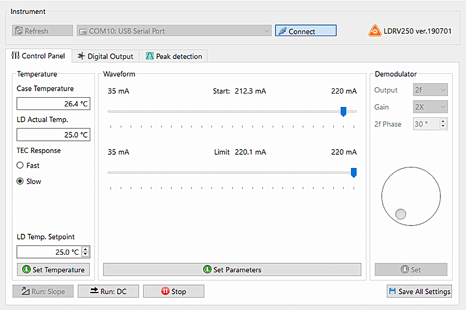Click the Start current slider handle
Screen dimensions: 466x310
tap(343, 112)
